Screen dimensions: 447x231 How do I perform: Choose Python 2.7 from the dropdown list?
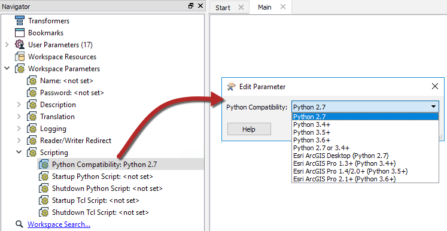365,117
